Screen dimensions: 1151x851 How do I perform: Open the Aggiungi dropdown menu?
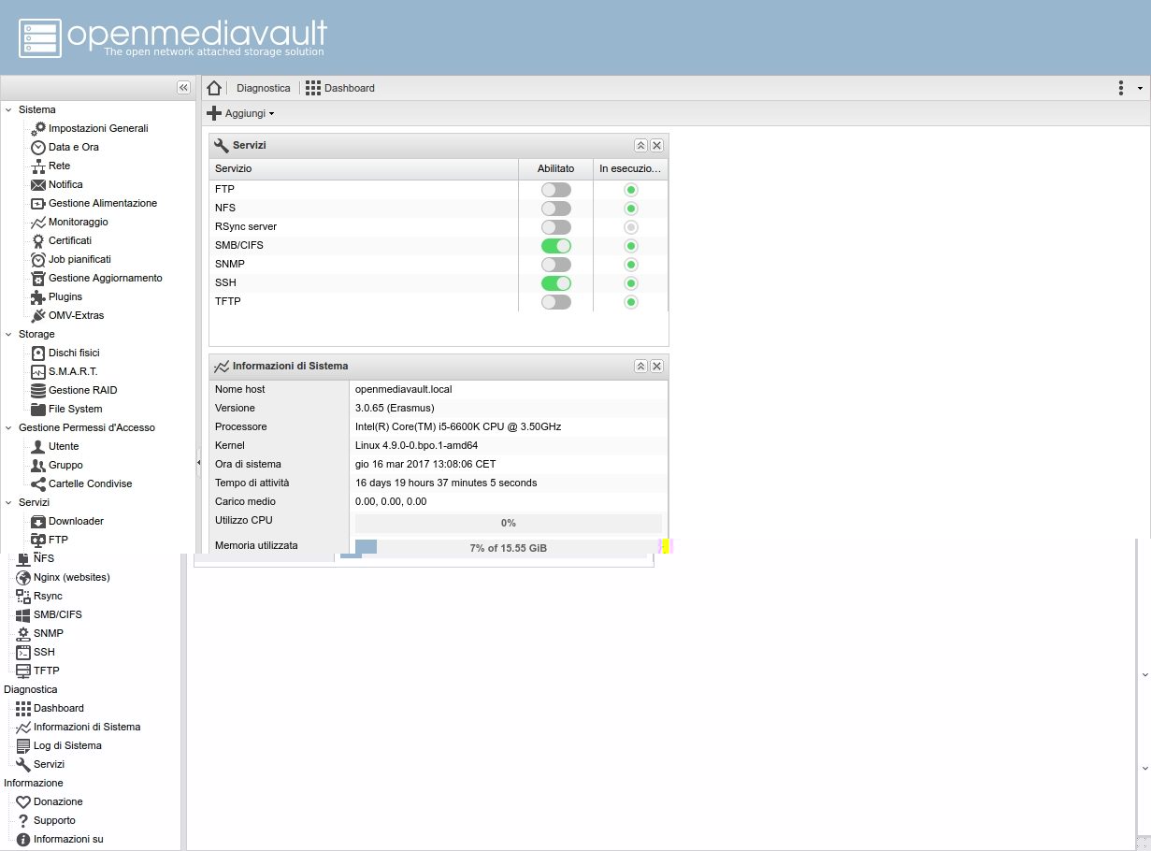click(x=241, y=113)
